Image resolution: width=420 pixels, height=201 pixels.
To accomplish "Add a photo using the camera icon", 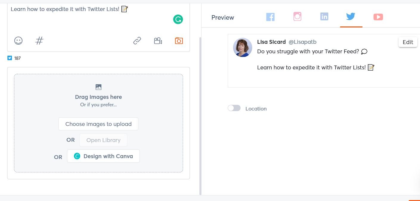I will coord(179,40).
